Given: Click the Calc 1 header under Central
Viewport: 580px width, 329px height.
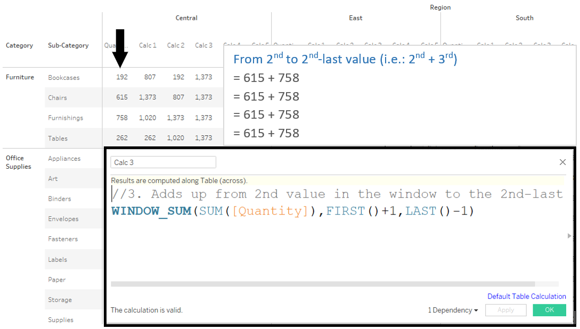Looking at the screenshot, I should 148,46.
